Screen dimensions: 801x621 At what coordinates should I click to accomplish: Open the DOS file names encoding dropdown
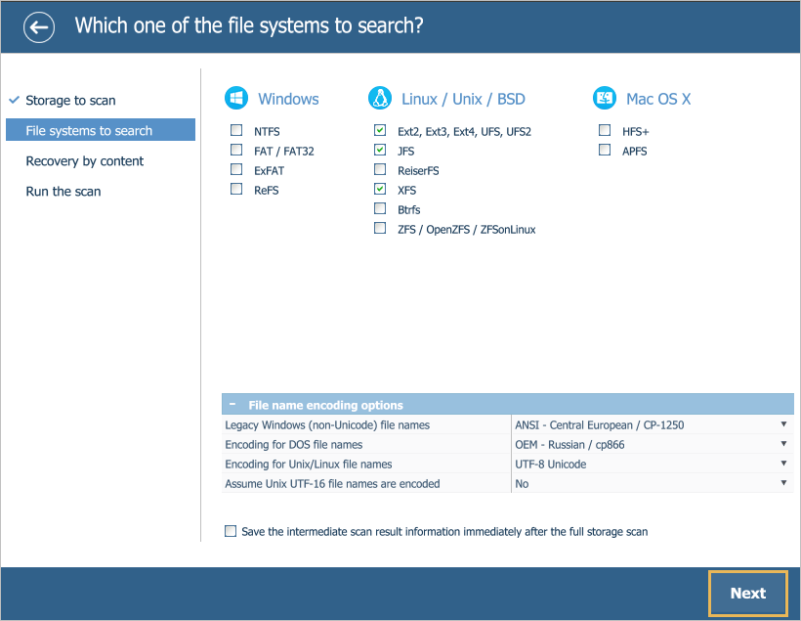point(652,444)
